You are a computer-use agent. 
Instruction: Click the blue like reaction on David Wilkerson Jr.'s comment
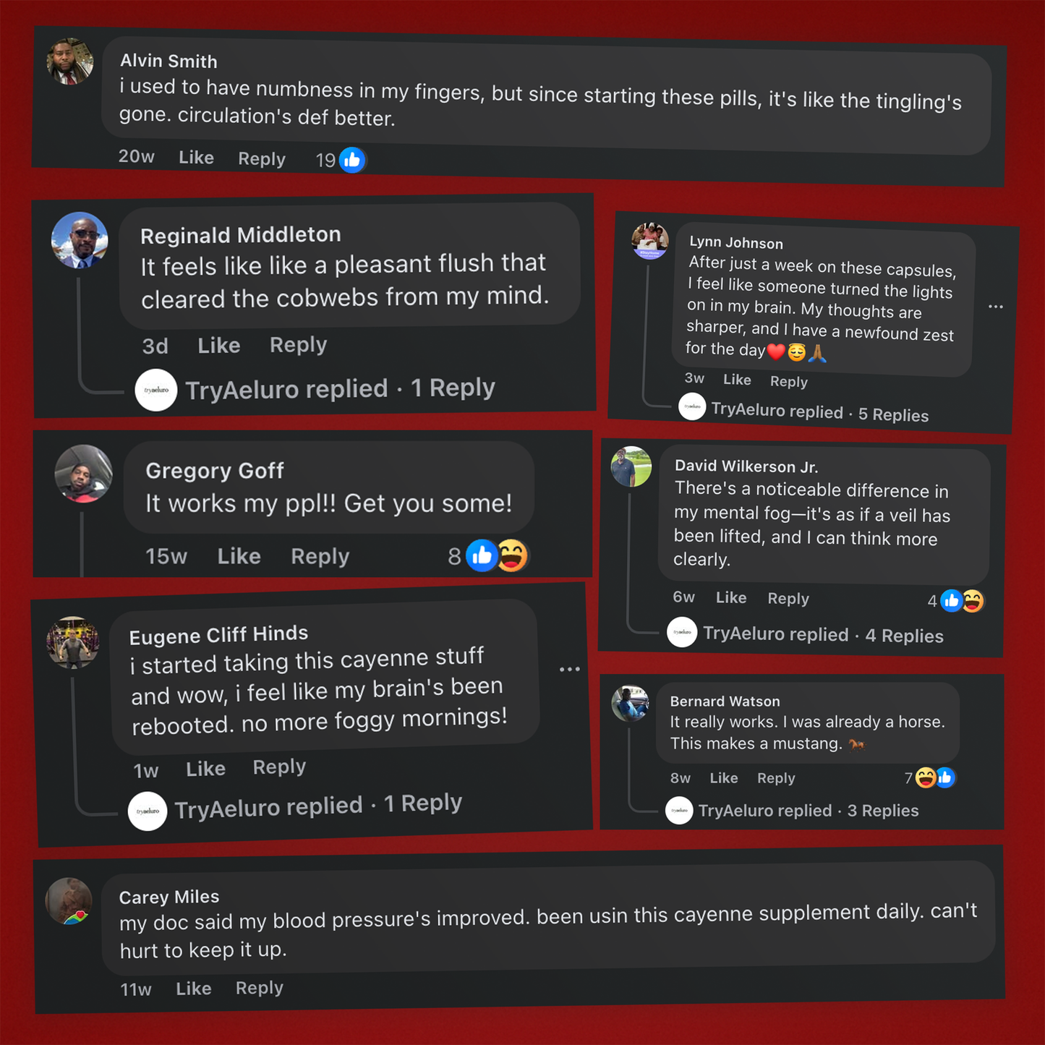952,600
